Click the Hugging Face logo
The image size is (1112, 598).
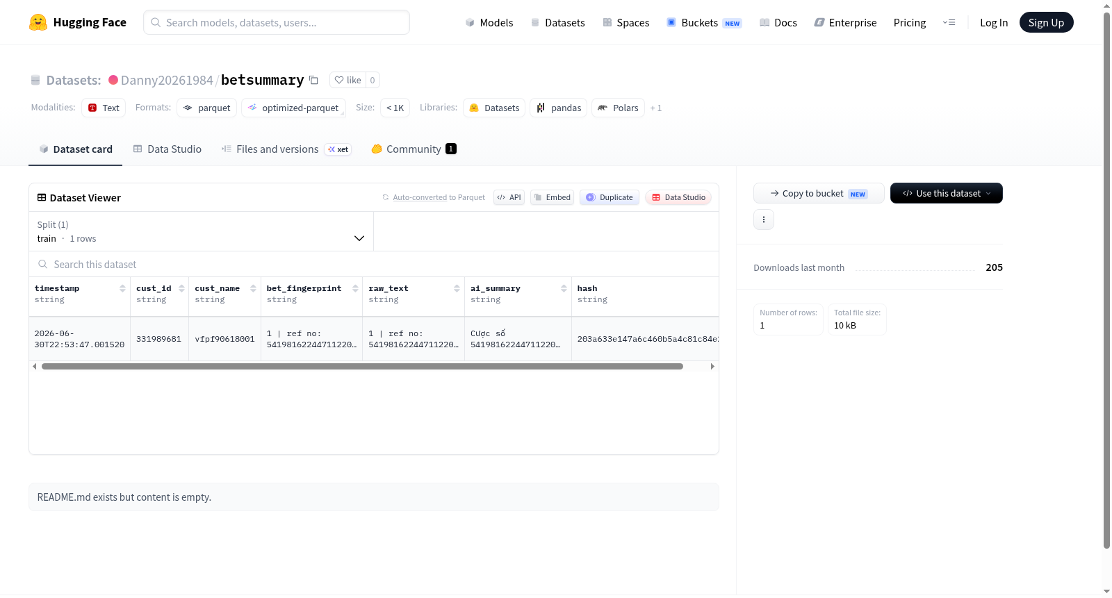77,22
